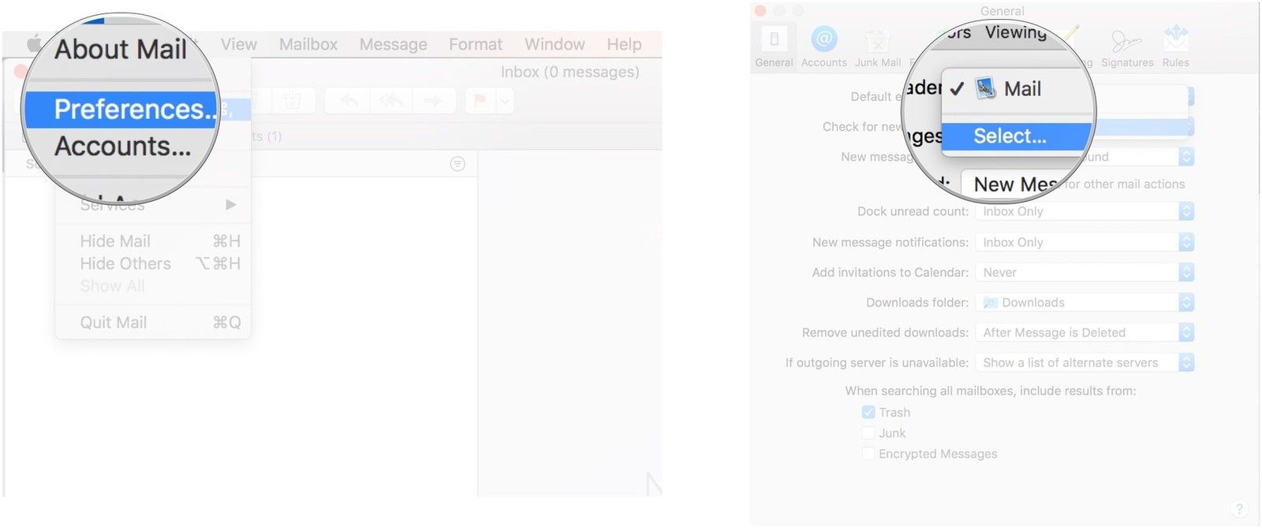The width and height of the screenshot is (1262, 528).
Task: Open the Dock unread count dropdown
Action: coord(1085,211)
